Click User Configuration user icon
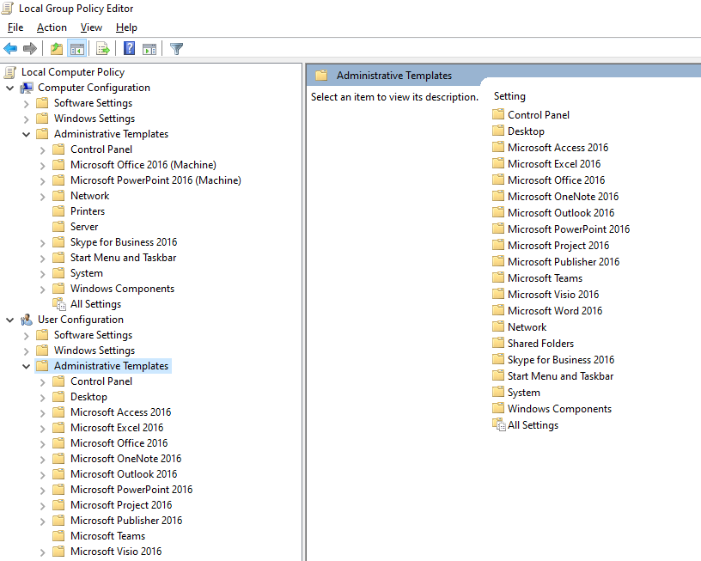This screenshot has width=701, height=561. click(27, 320)
